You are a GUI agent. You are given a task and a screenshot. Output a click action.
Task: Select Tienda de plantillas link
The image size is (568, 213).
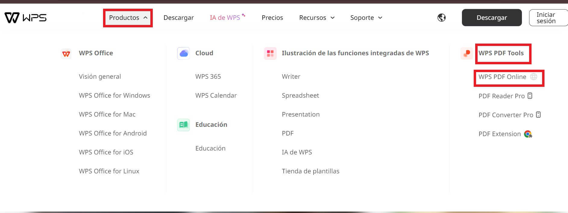click(x=310, y=171)
